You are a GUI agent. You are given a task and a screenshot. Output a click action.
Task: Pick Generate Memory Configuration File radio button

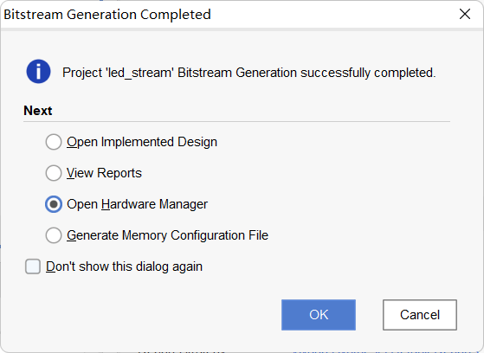pyautogui.click(x=54, y=235)
